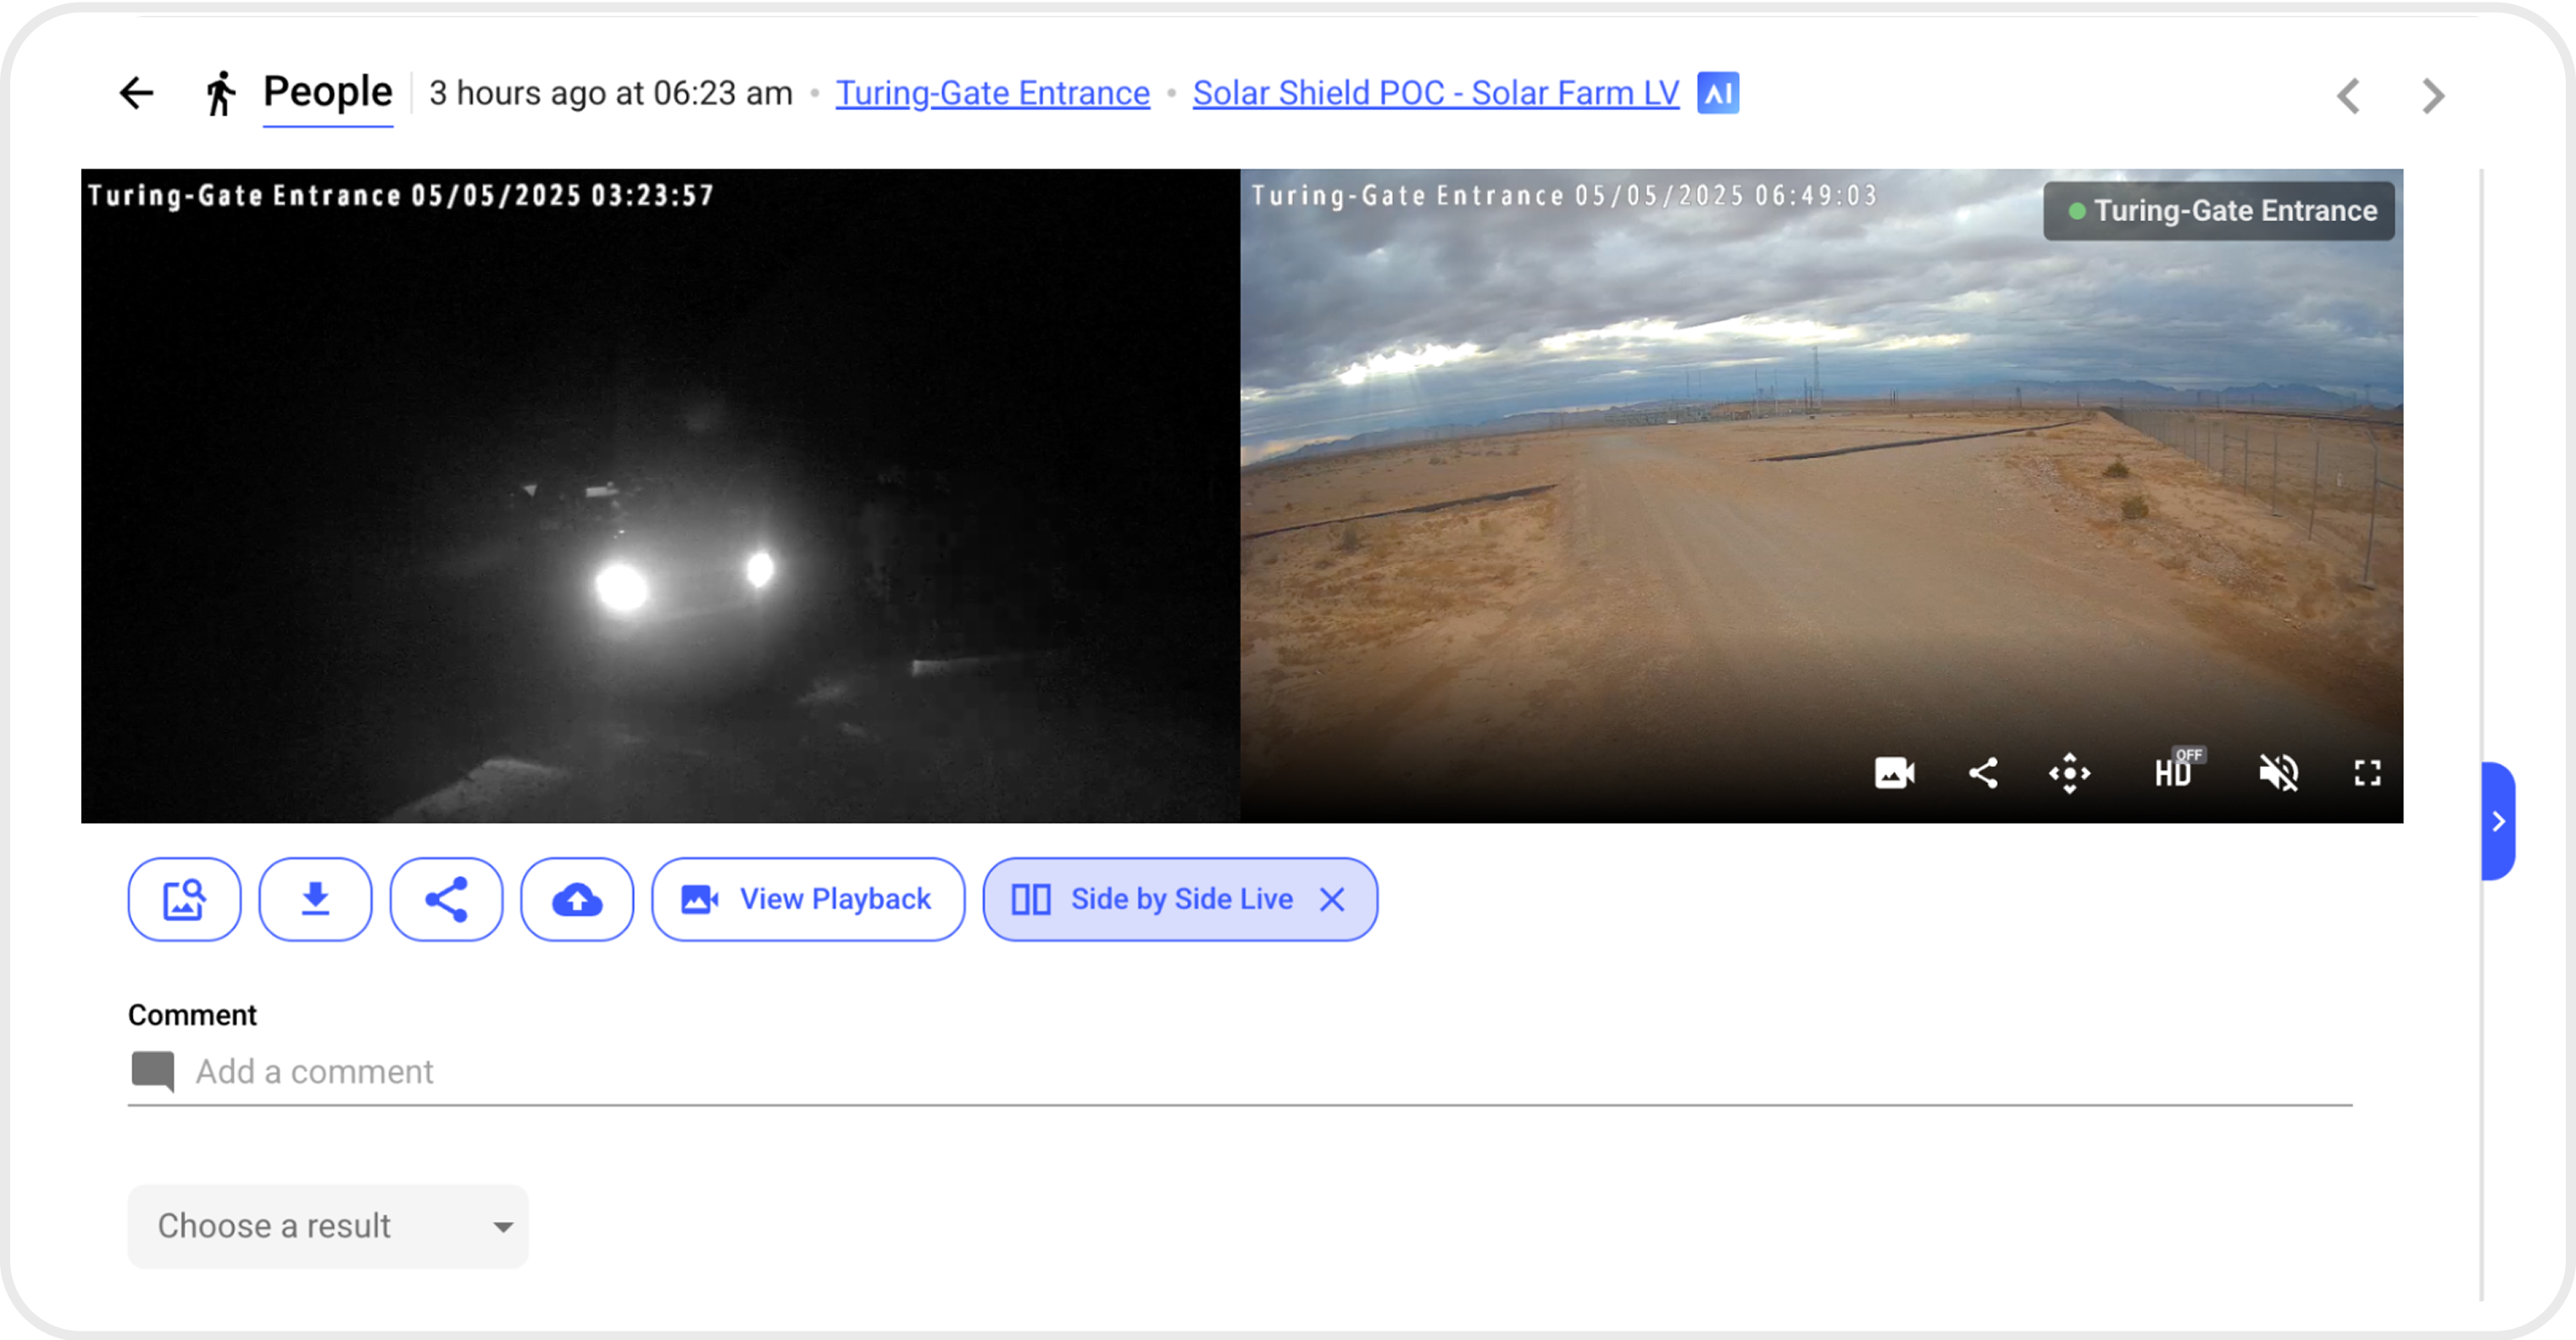This screenshot has height=1340, width=2576.
Task: Click the Add a comment field
Action: [x=314, y=1071]
